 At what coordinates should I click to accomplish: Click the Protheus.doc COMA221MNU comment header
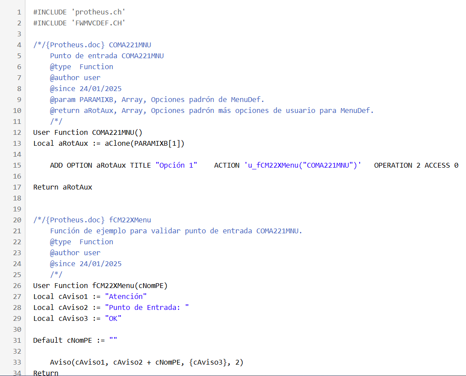92,45
